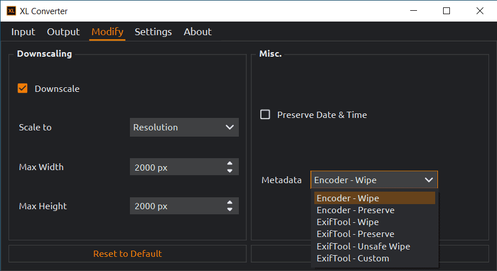Open the Scale to Resolution dropdown
Viewport: 497px width, 271px height.
pyautogui.click(x=184, y=128)
